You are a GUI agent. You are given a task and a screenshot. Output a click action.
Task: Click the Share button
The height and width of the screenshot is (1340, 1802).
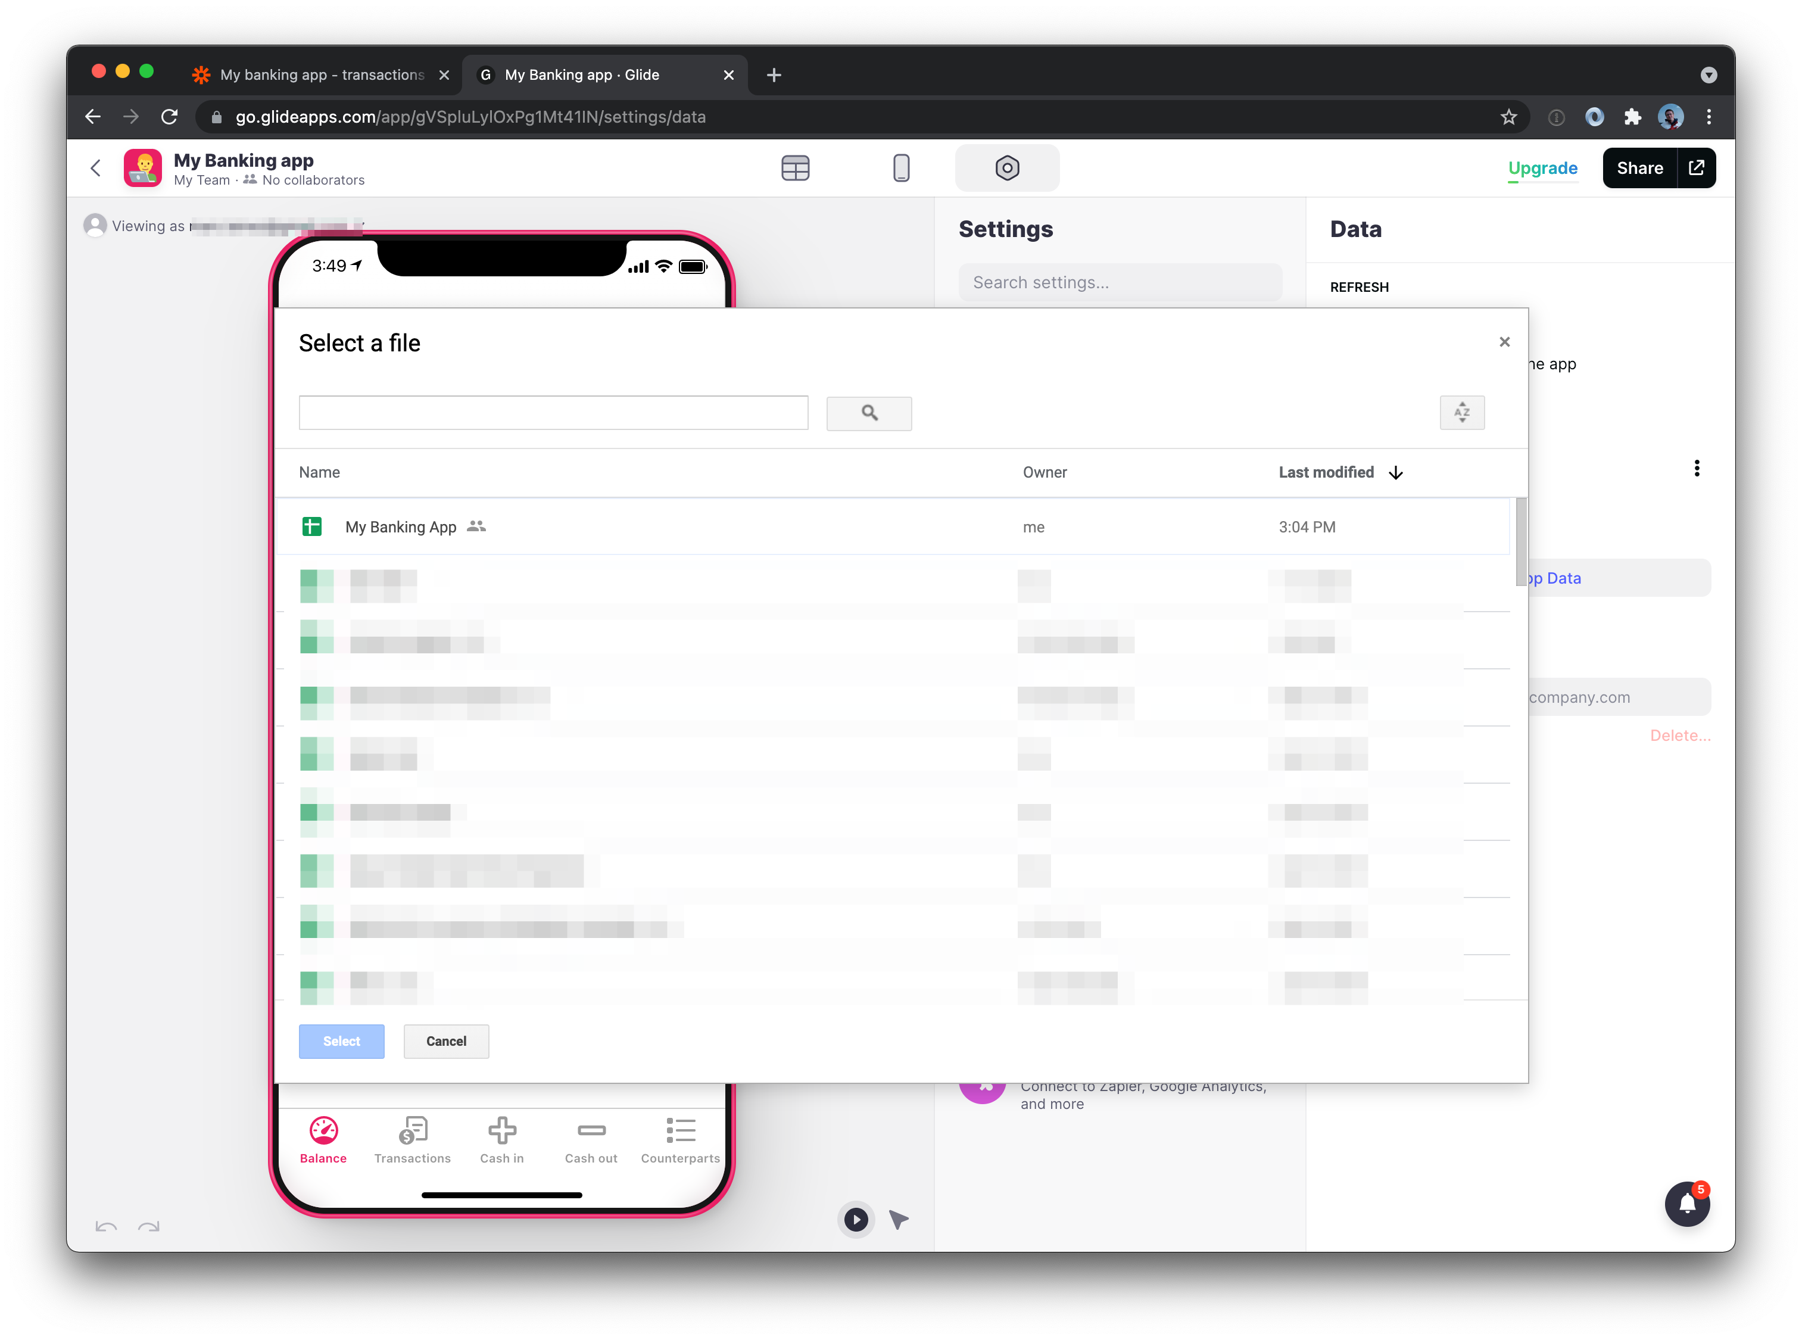click(x=1639, y=168)
